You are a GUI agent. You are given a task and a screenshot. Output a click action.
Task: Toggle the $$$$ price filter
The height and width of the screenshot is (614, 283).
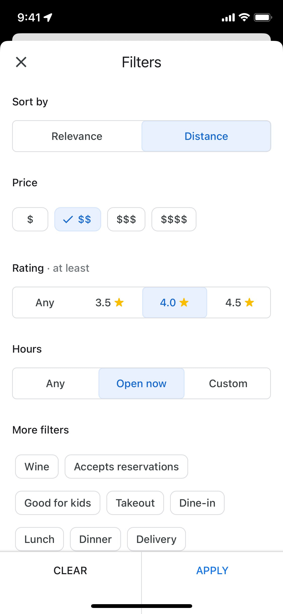click(174, 219)
